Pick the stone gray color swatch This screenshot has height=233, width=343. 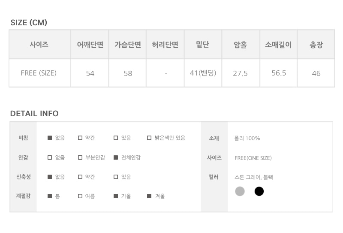pos(240,191)
